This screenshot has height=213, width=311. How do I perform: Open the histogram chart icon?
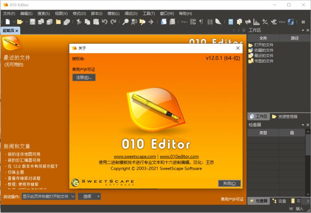[257, 22]
